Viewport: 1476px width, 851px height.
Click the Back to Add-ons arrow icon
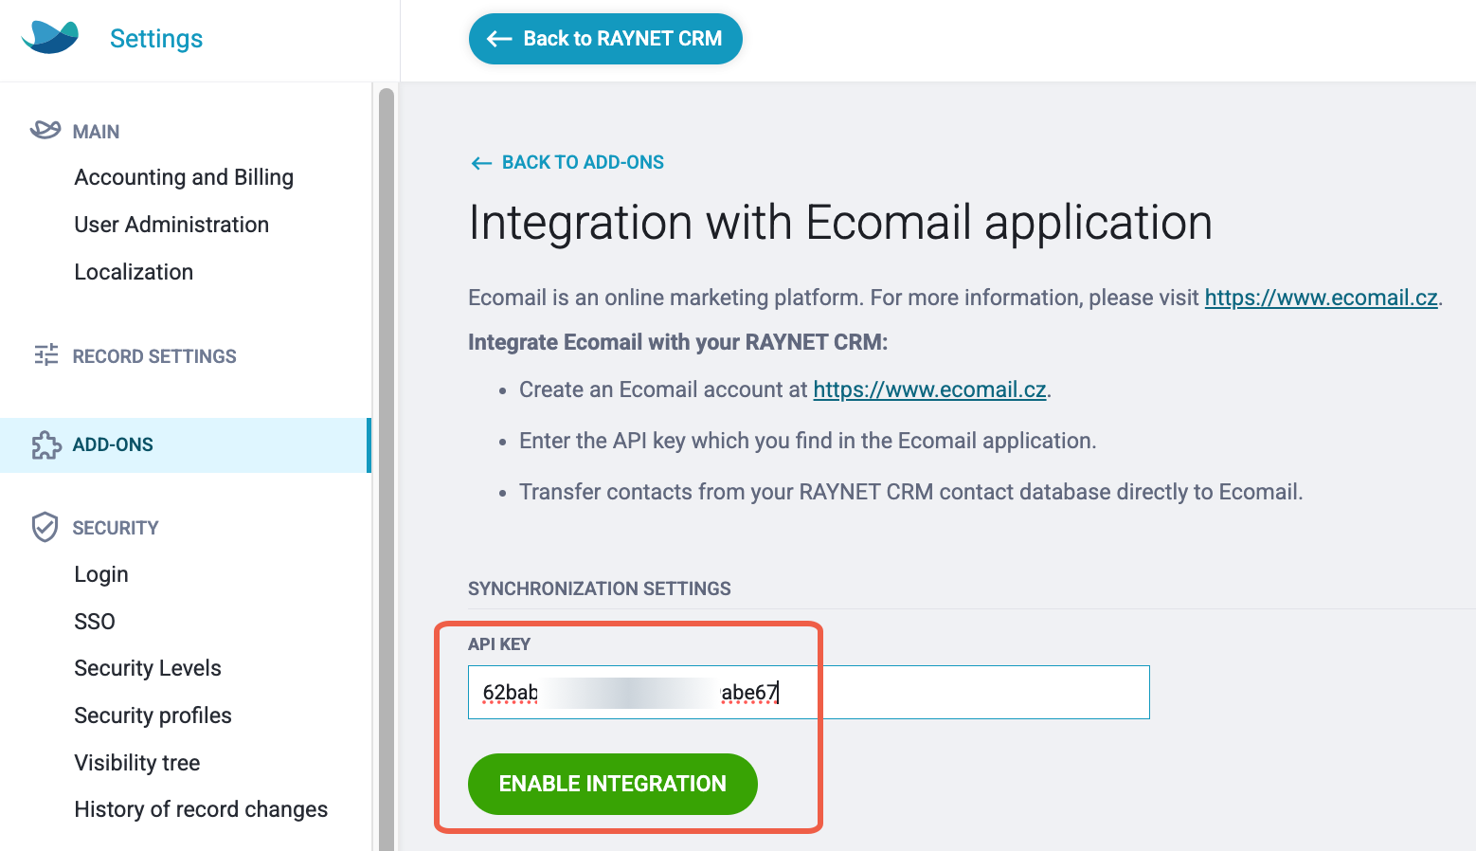481,163
